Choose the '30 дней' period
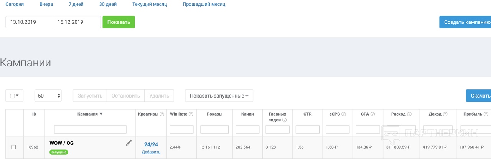The width and height of the screenshot is (491, 159). pyautogui.click(x=108, y=5)
